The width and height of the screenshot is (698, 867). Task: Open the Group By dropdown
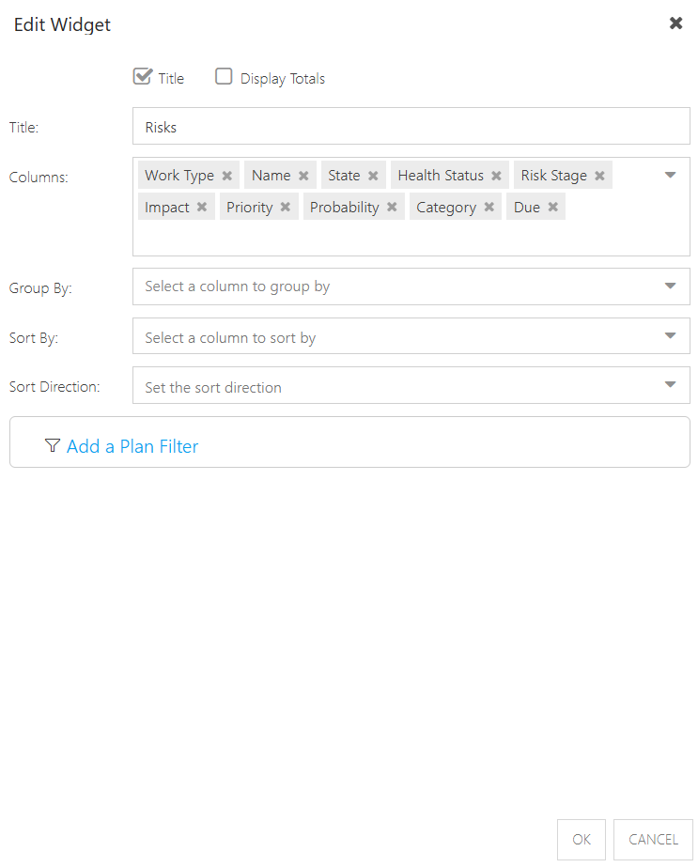(411, 286)
